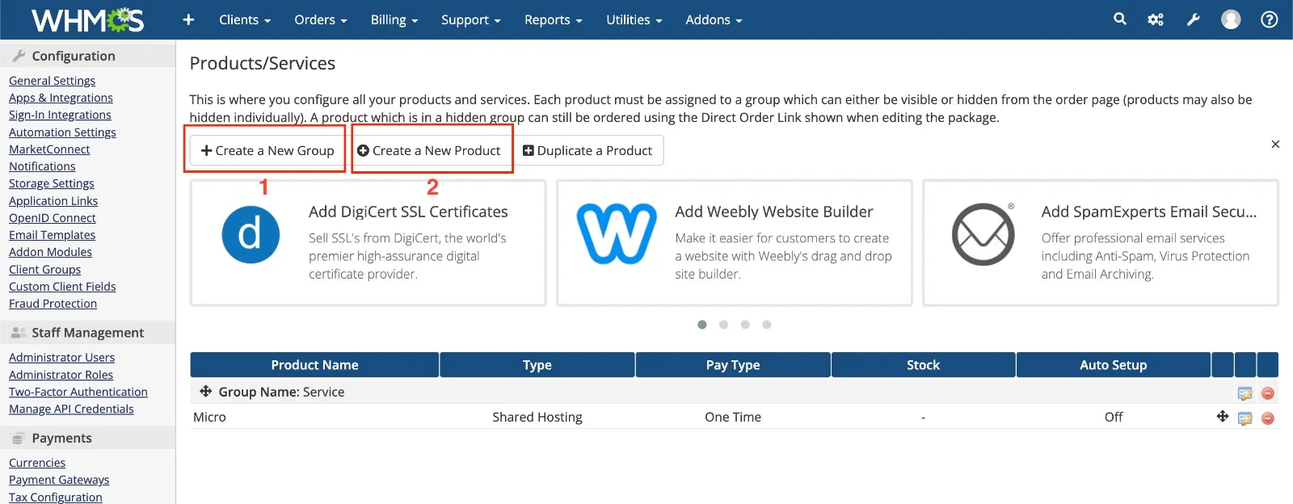Open Storage Settings link
The height and width of the screenshot is (504, 1293).
tap(51, 183)
